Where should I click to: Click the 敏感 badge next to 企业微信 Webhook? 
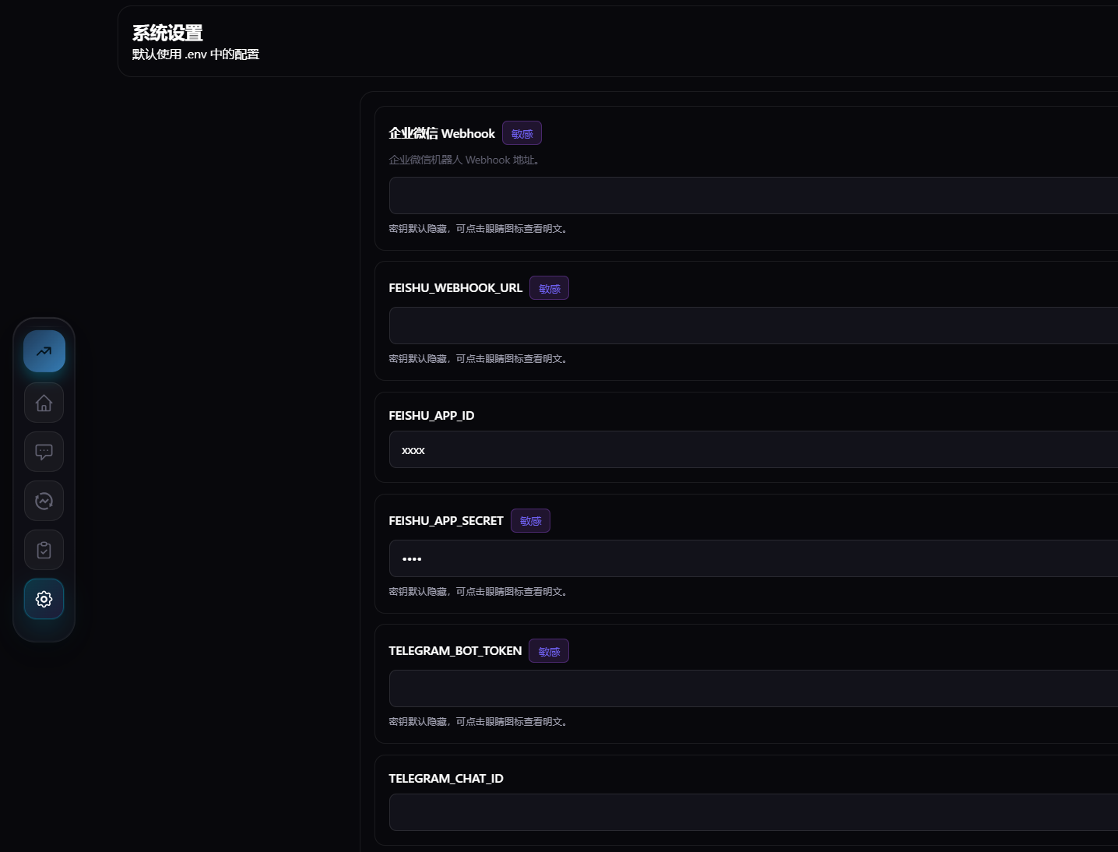(522, 132)
